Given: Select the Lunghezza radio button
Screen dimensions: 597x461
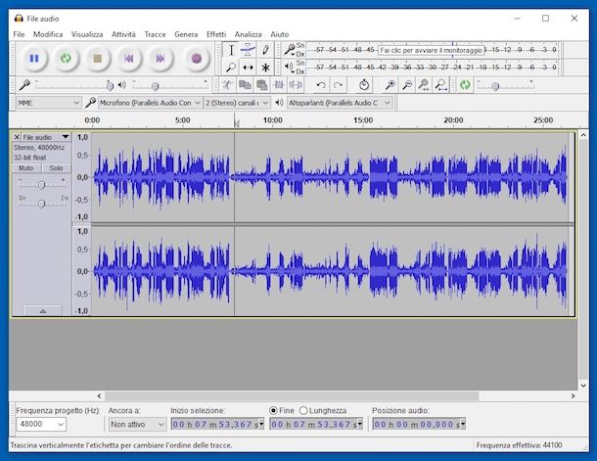Looking at the screenshot, I should (303, 411).
